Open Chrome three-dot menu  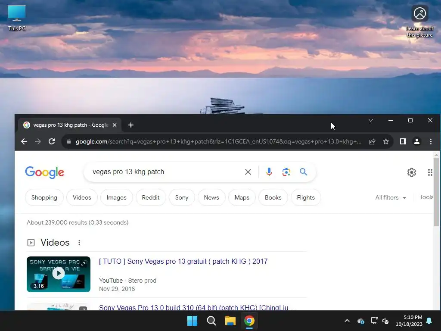[x=431, y=141]
